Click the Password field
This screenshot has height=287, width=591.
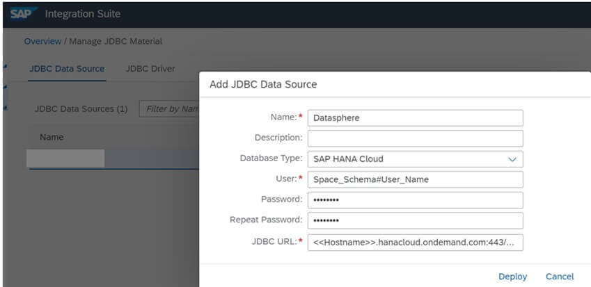pyautogui.click(x=415, y=200)
